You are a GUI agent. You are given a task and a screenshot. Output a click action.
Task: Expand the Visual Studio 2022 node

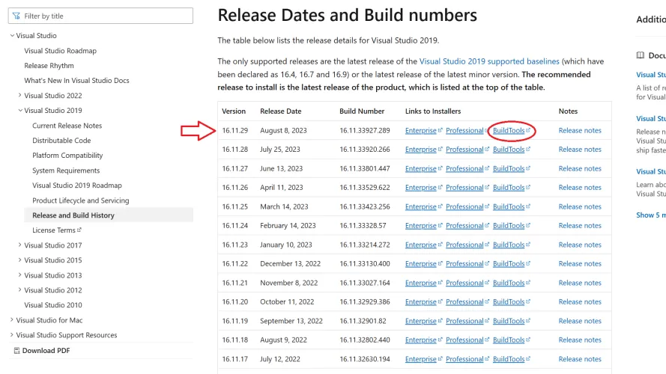click(19, 96)
